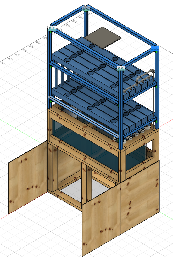Image resolution: width=173 pixels, height=257 pixels.
Task: Select the center wooden post of cabinet
Action: point(87,183)
